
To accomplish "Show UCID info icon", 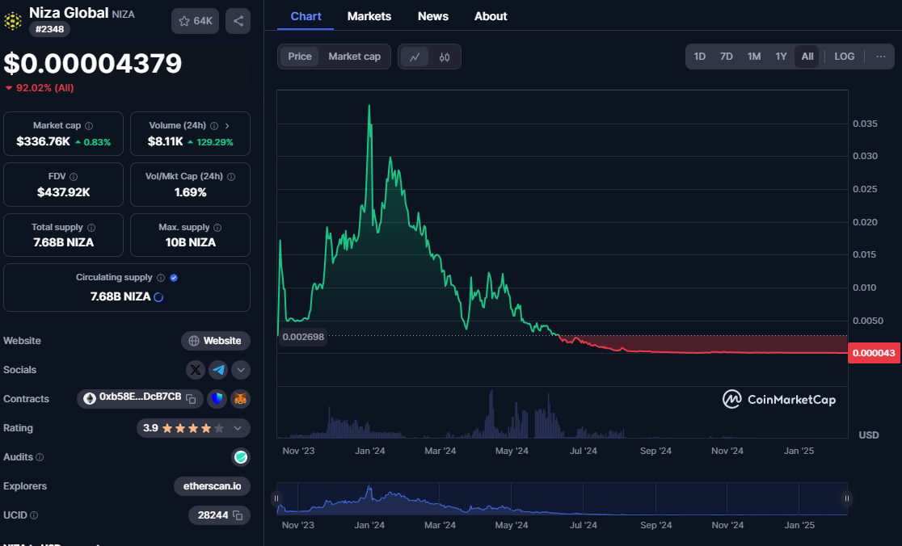I will tap(34, 515).
